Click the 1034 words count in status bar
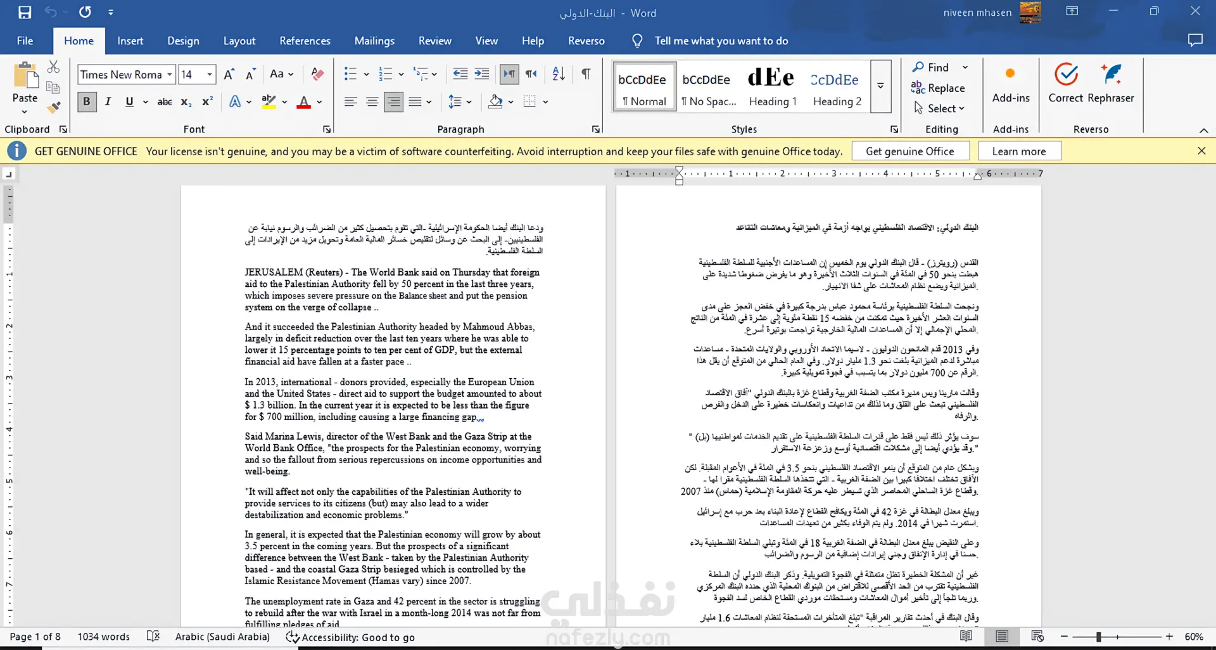Screen dimensions: 1216x650 pos(104,637)
